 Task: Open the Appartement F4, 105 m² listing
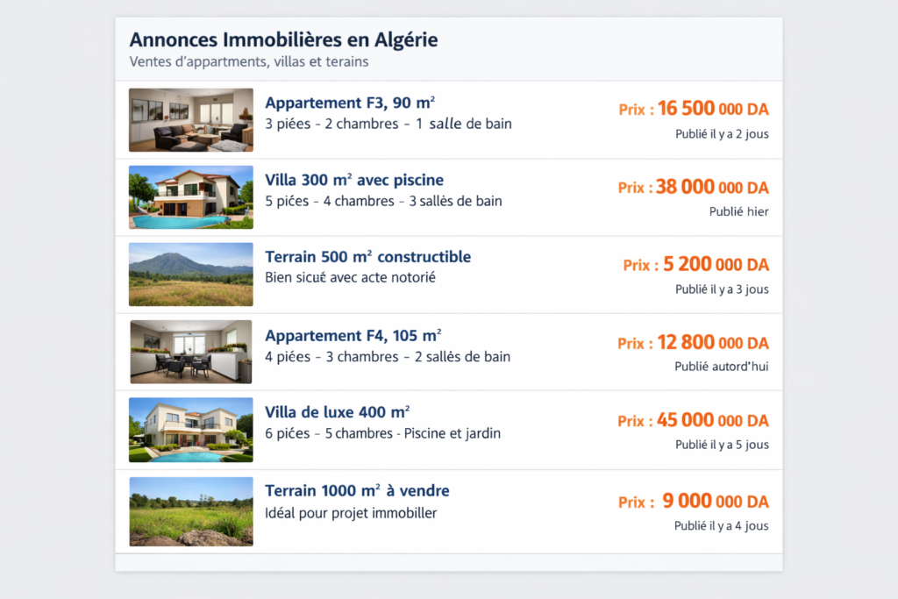(x=353, y=335)
